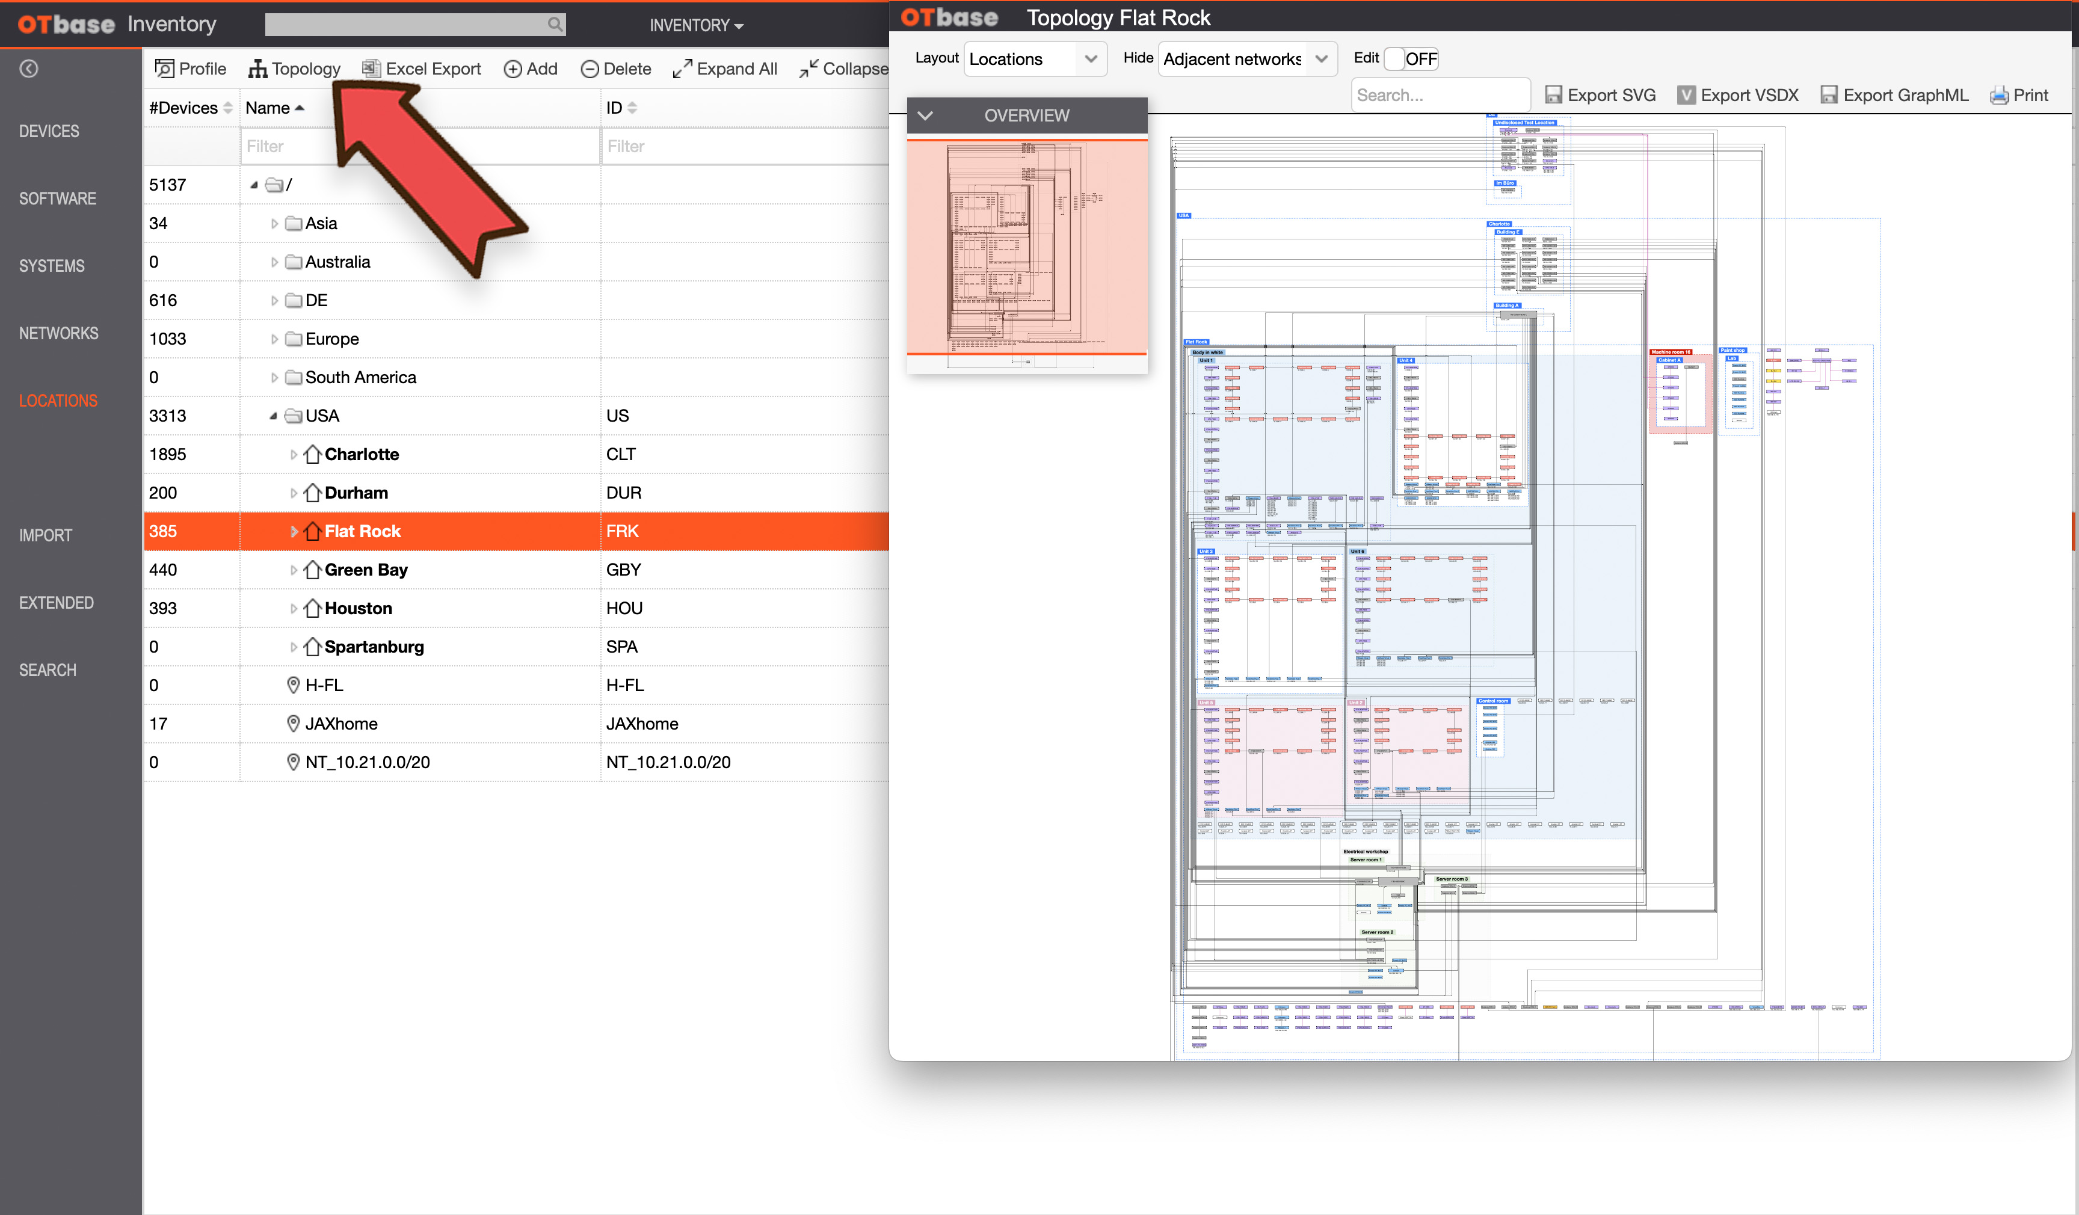The image size is (2079, 1215).
Task: Click the Houston house icon
Action: click(x=312, y=608)
